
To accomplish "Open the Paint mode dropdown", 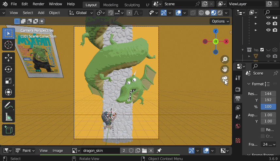I will click(25, 151).
